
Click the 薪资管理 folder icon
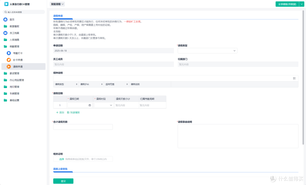click(5, 73)
